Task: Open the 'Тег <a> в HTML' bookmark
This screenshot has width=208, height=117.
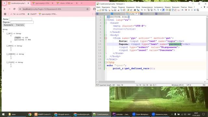Action: (x=18, y=14)
